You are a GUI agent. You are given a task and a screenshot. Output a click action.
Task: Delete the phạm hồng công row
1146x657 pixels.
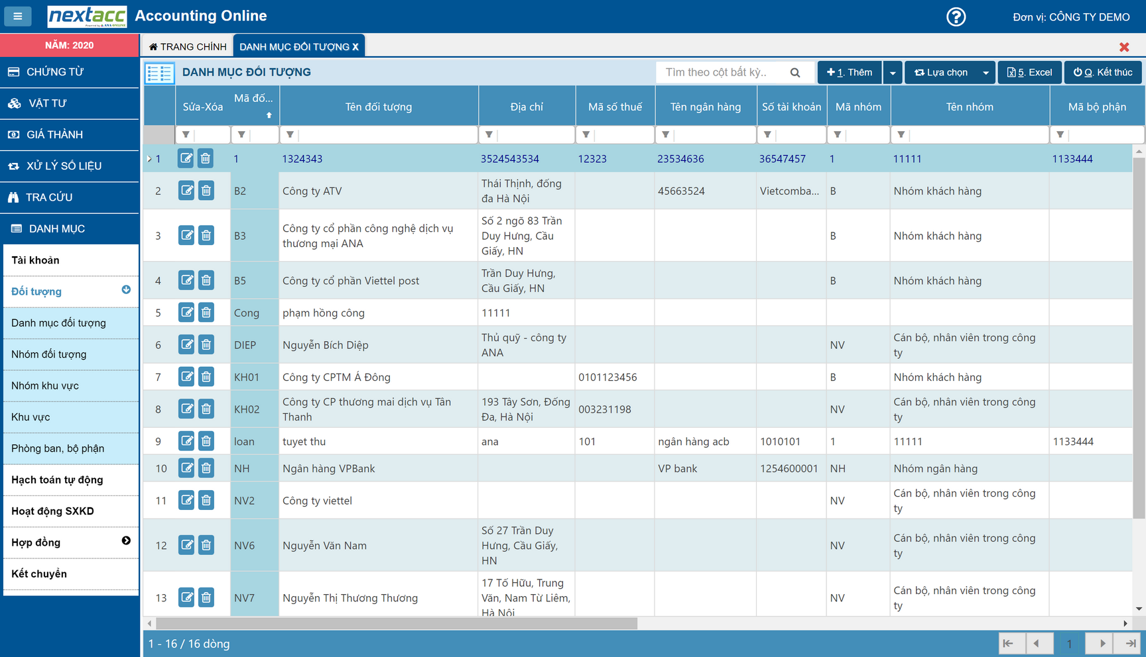206,313
